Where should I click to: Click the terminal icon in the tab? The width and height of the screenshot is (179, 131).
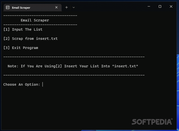point(7,7)
